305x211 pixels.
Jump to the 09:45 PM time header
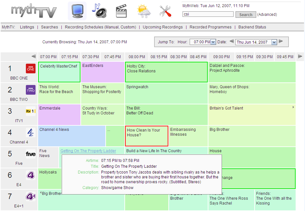click(x=285, y=57)
